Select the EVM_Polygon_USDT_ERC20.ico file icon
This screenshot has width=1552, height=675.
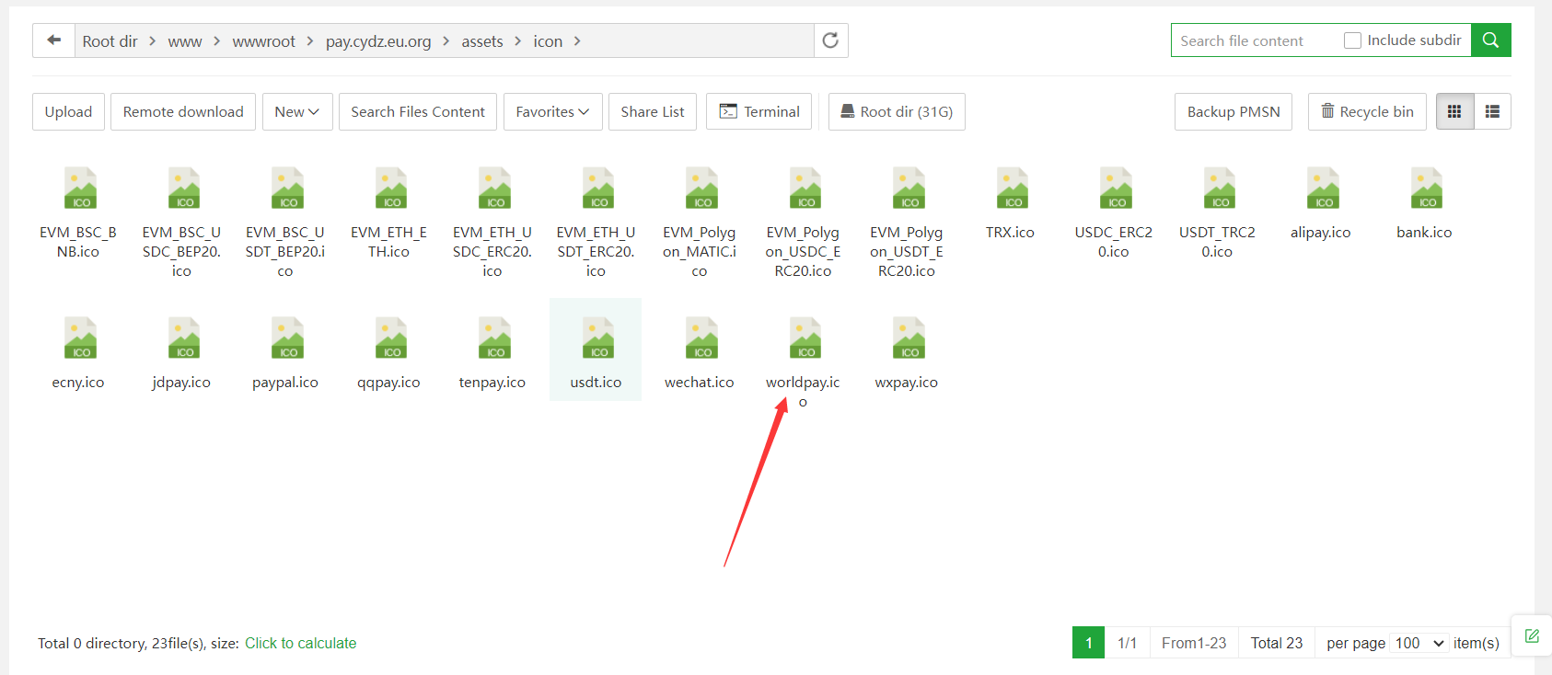click(908, 189)
